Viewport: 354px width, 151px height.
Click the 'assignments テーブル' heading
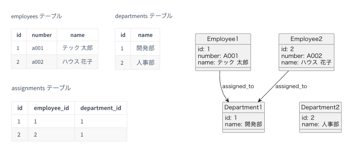[41, 88]
